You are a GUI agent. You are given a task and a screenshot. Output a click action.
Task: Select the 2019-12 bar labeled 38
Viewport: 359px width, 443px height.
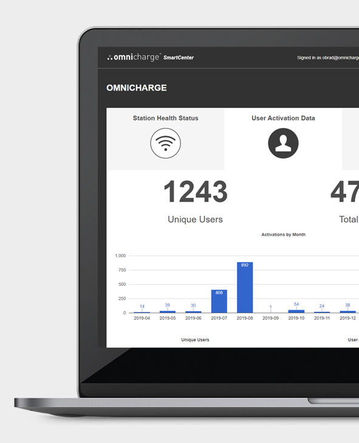(x=347, y=312)
